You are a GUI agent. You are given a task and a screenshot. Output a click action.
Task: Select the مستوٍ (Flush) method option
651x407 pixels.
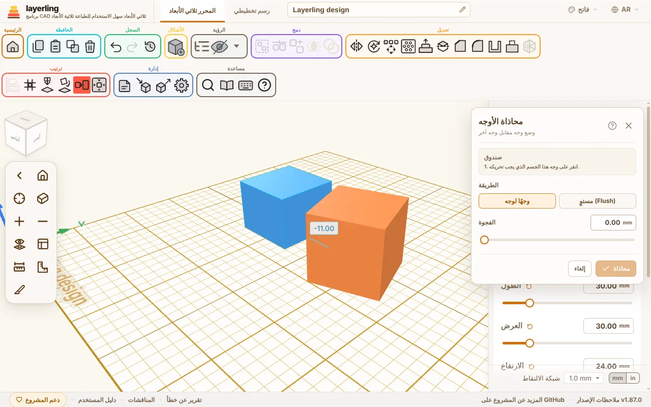coord(598,201)
